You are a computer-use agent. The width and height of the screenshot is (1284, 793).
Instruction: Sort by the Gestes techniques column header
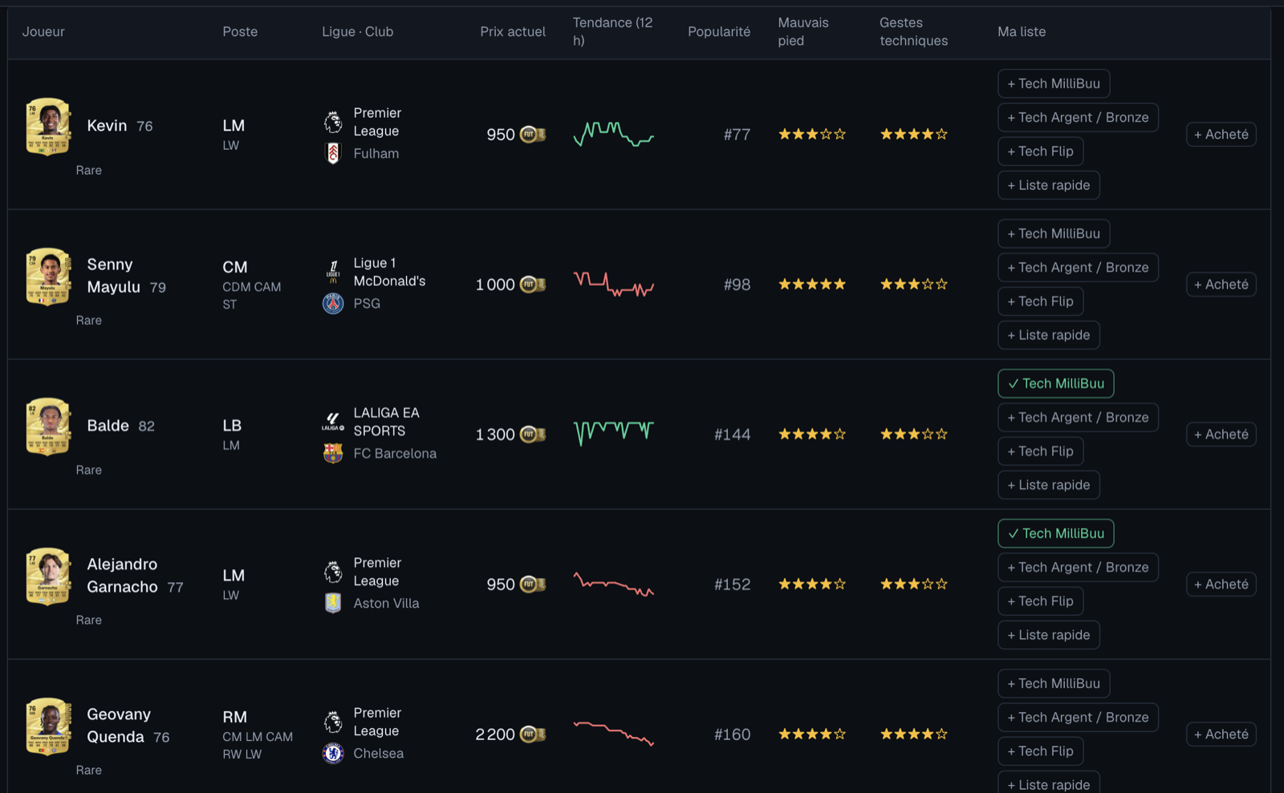[x=914, y=32]
